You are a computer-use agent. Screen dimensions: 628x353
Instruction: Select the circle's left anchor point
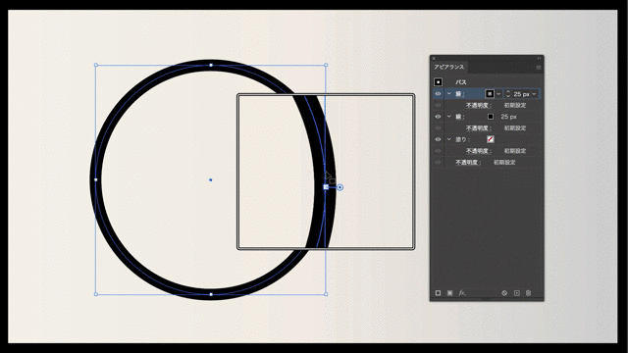point(96,179)
